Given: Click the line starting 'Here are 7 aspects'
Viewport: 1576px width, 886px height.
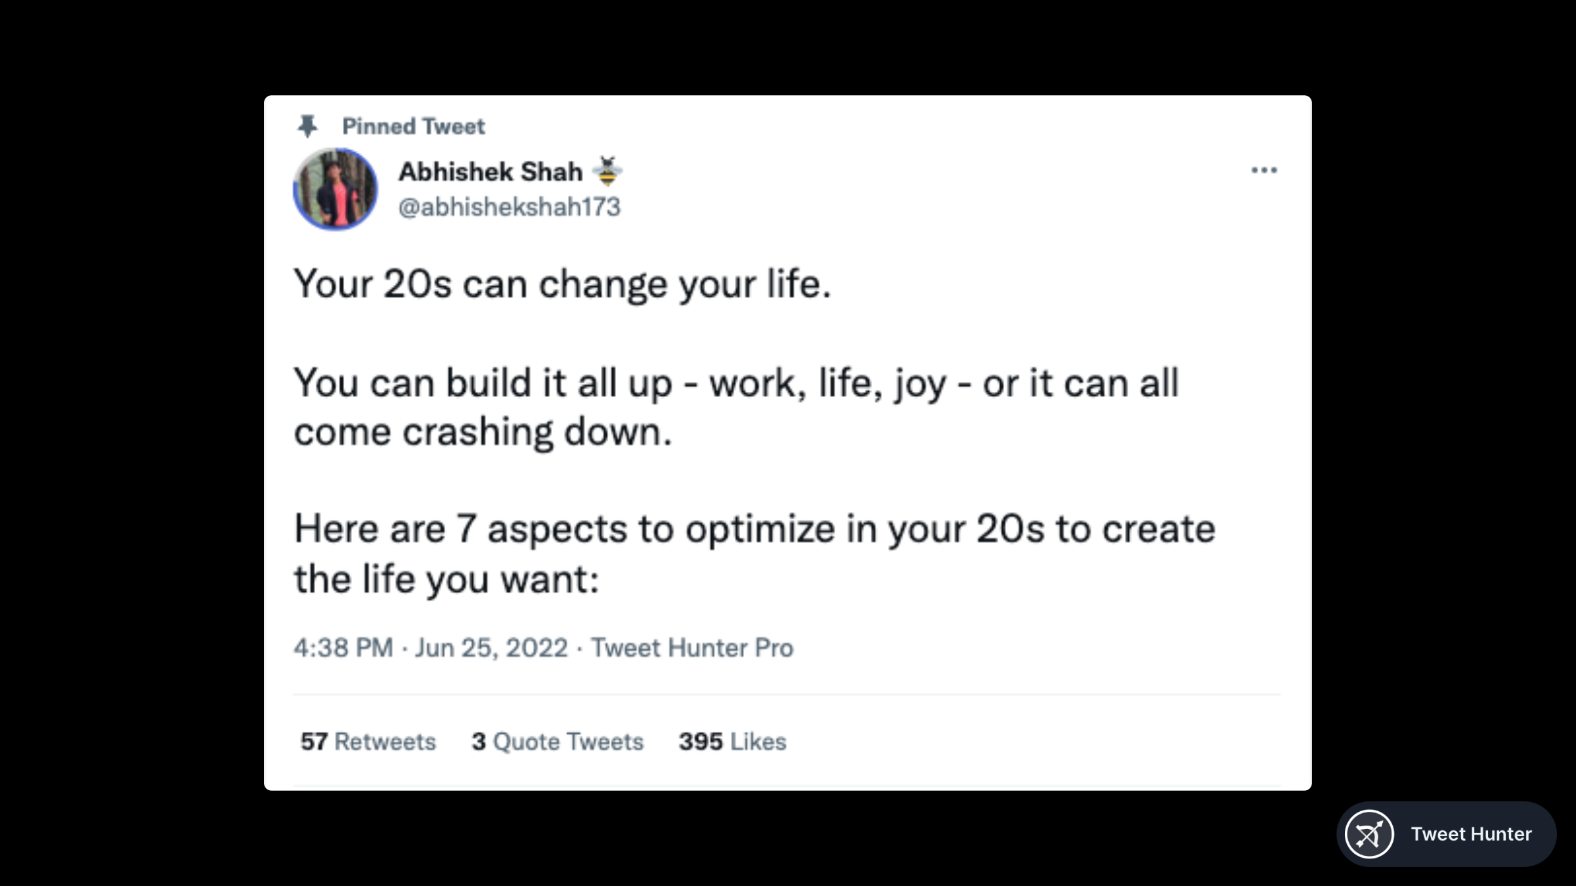Looking at the screenshot, I should [x=755, y=529].
